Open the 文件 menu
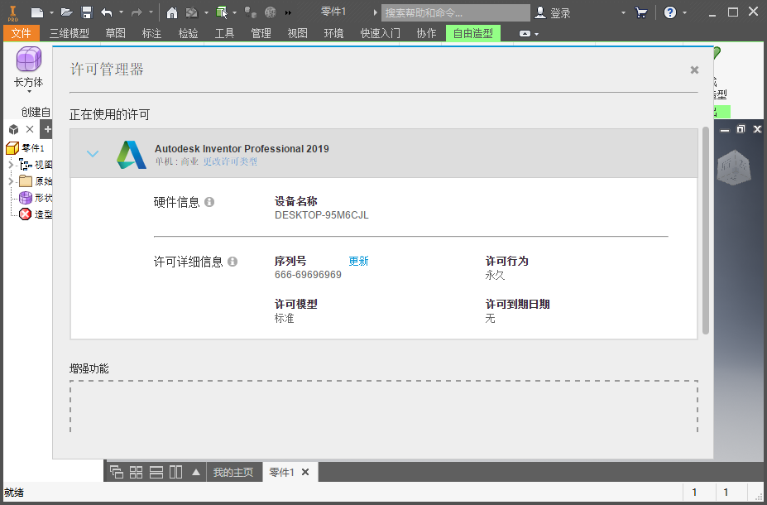Viewport: 767px width, 505px height. [21, 33]
